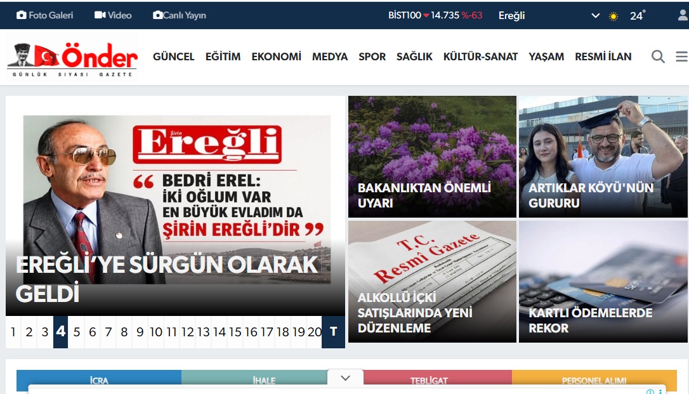
Task: Open the Bakanlıktan Önemli Uyarı news card
Action: [432, 157]
